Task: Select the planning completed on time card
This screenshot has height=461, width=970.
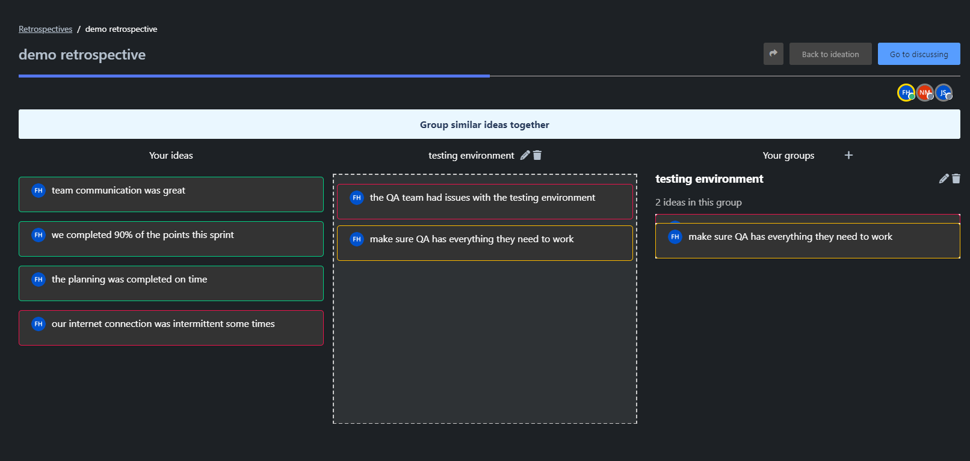Action: pyautogui.click(x=171, y=283)
